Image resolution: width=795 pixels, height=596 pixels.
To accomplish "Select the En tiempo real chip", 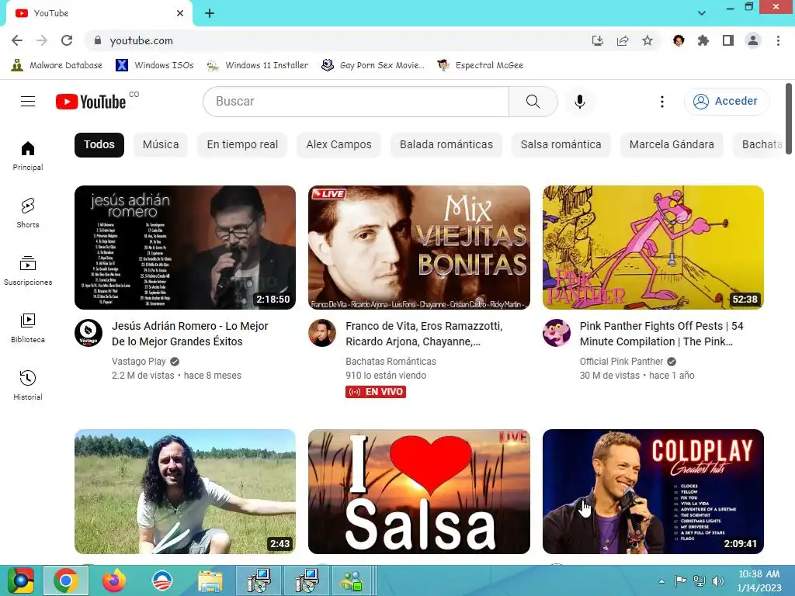I will click(x=242, y=144).
